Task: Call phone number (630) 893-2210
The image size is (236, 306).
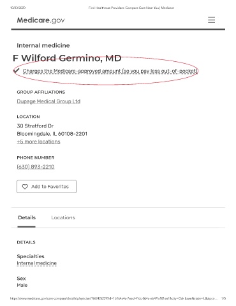Action: (36, 167)
